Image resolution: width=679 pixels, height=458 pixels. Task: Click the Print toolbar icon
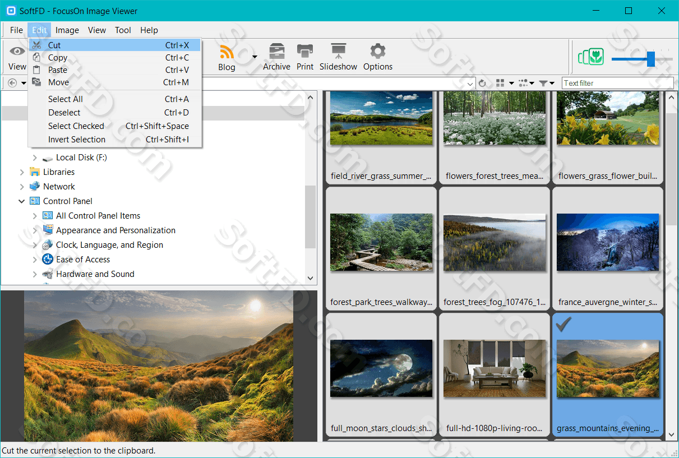coord(305,51)
